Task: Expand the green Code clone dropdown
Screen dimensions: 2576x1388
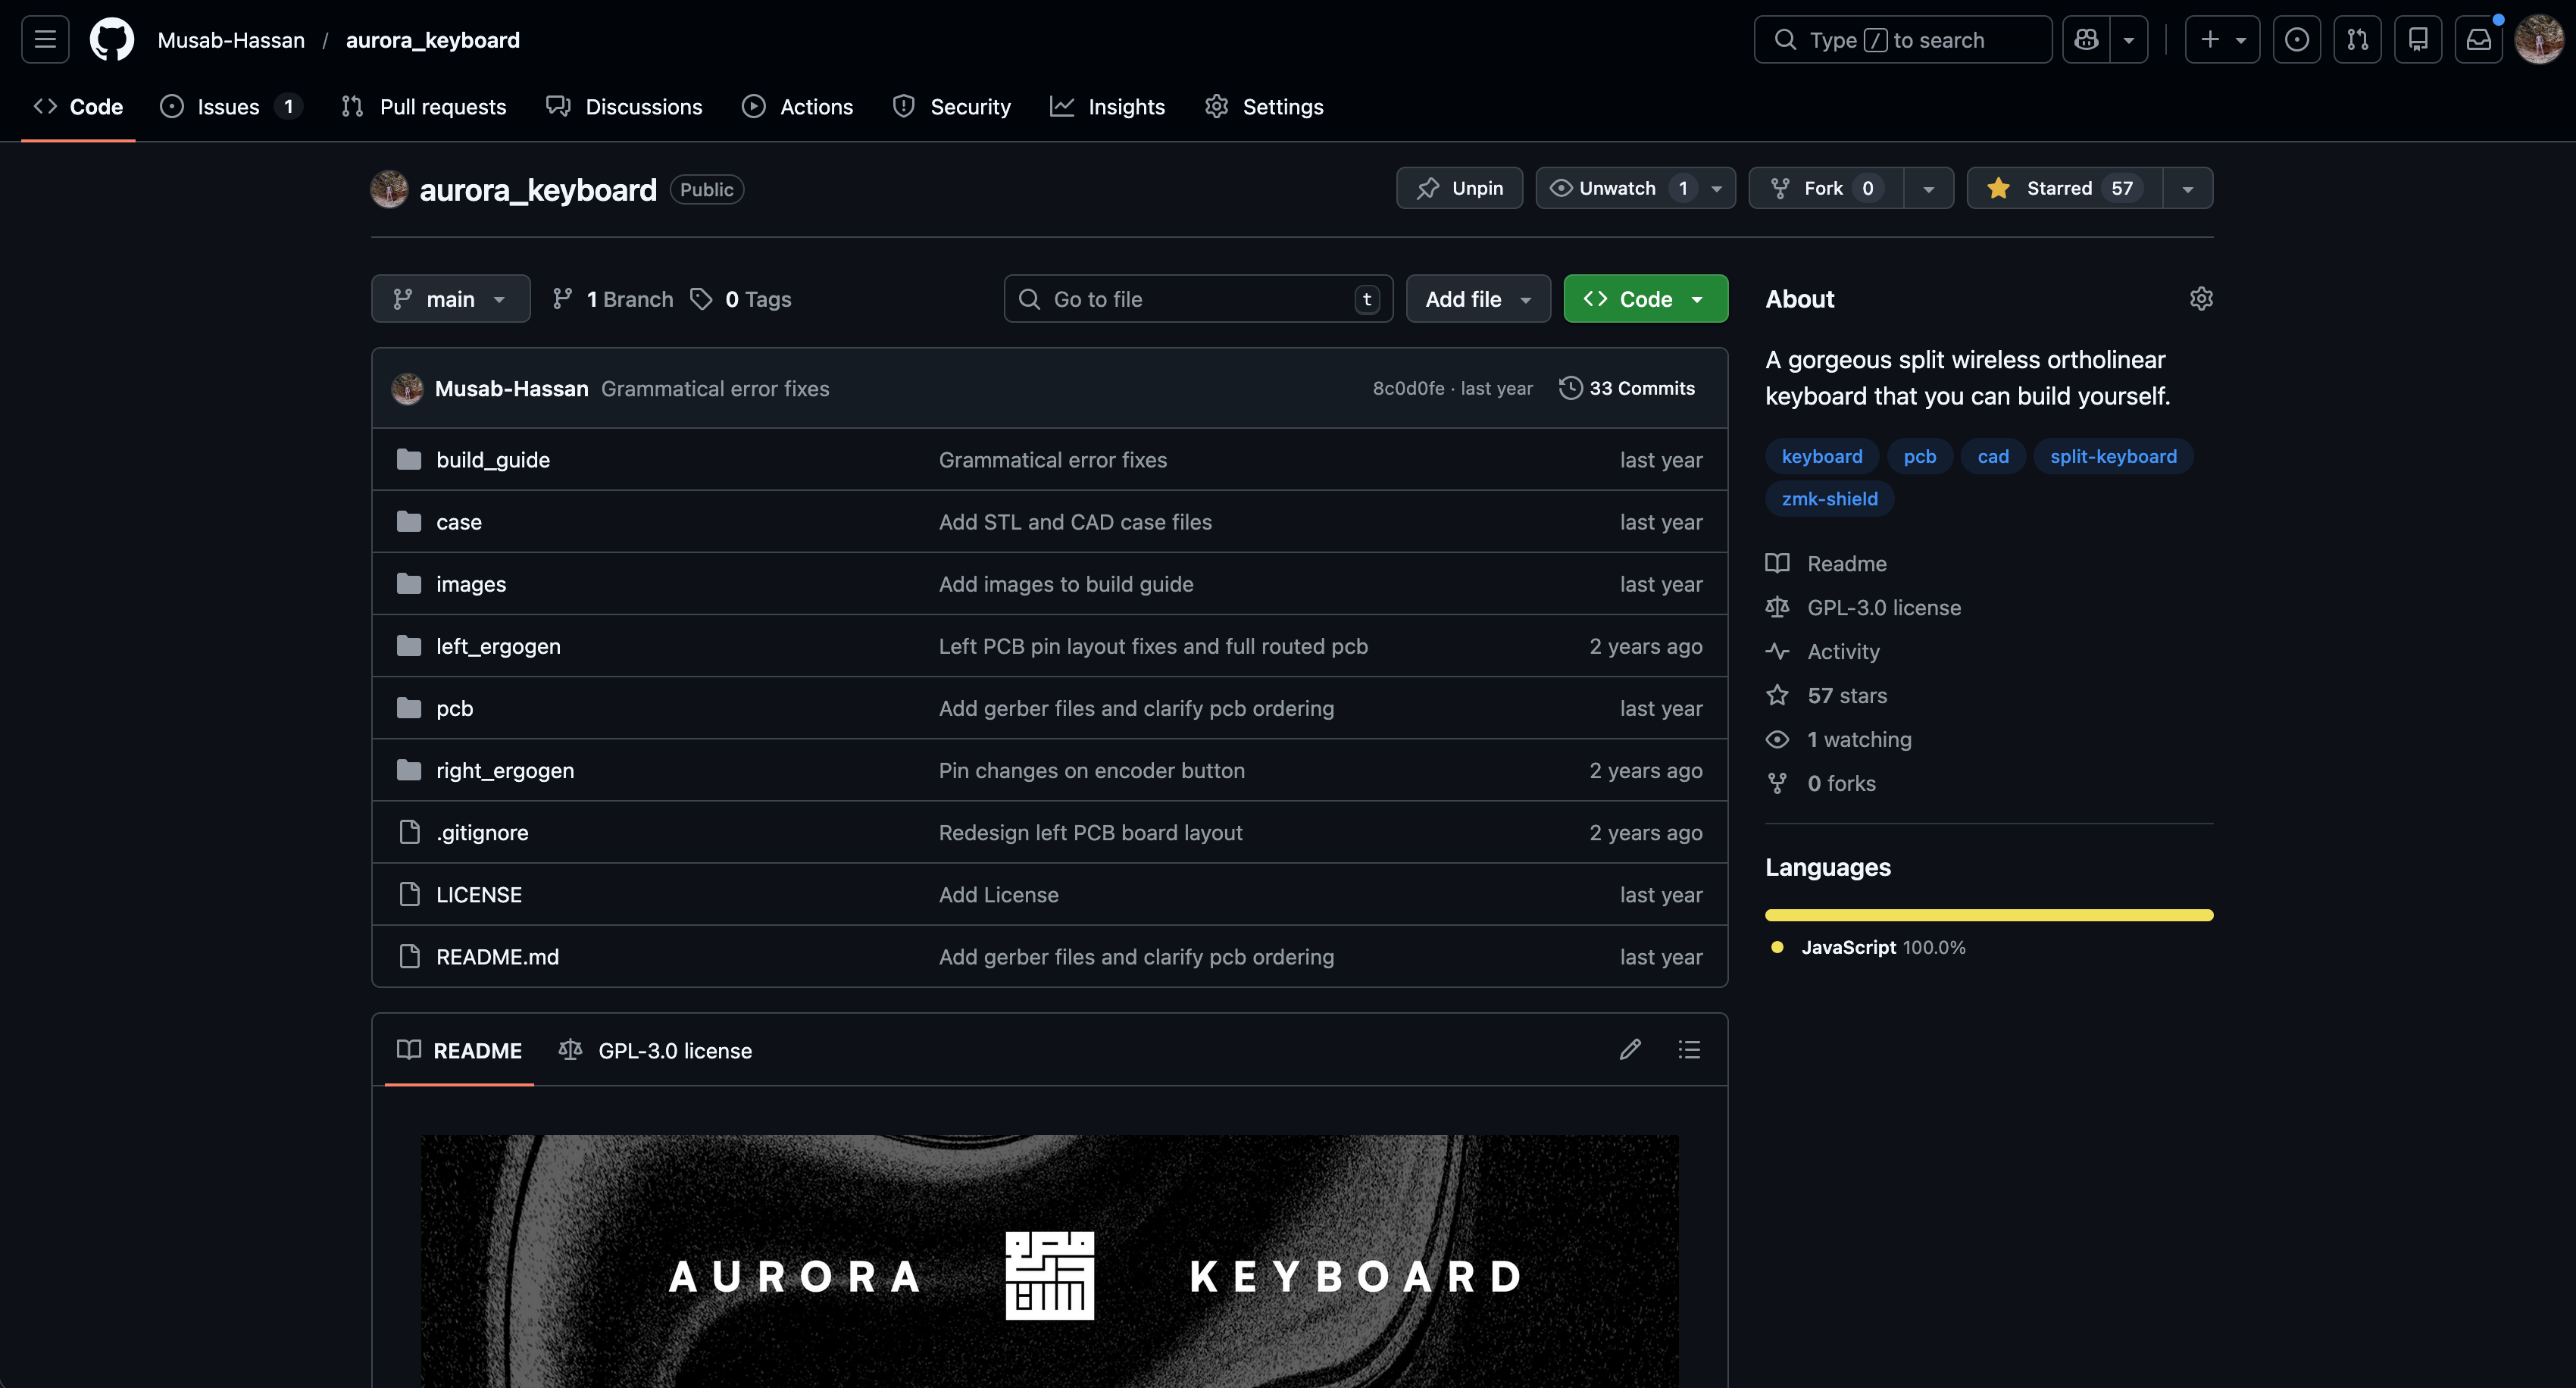Action: (1697, 298)
